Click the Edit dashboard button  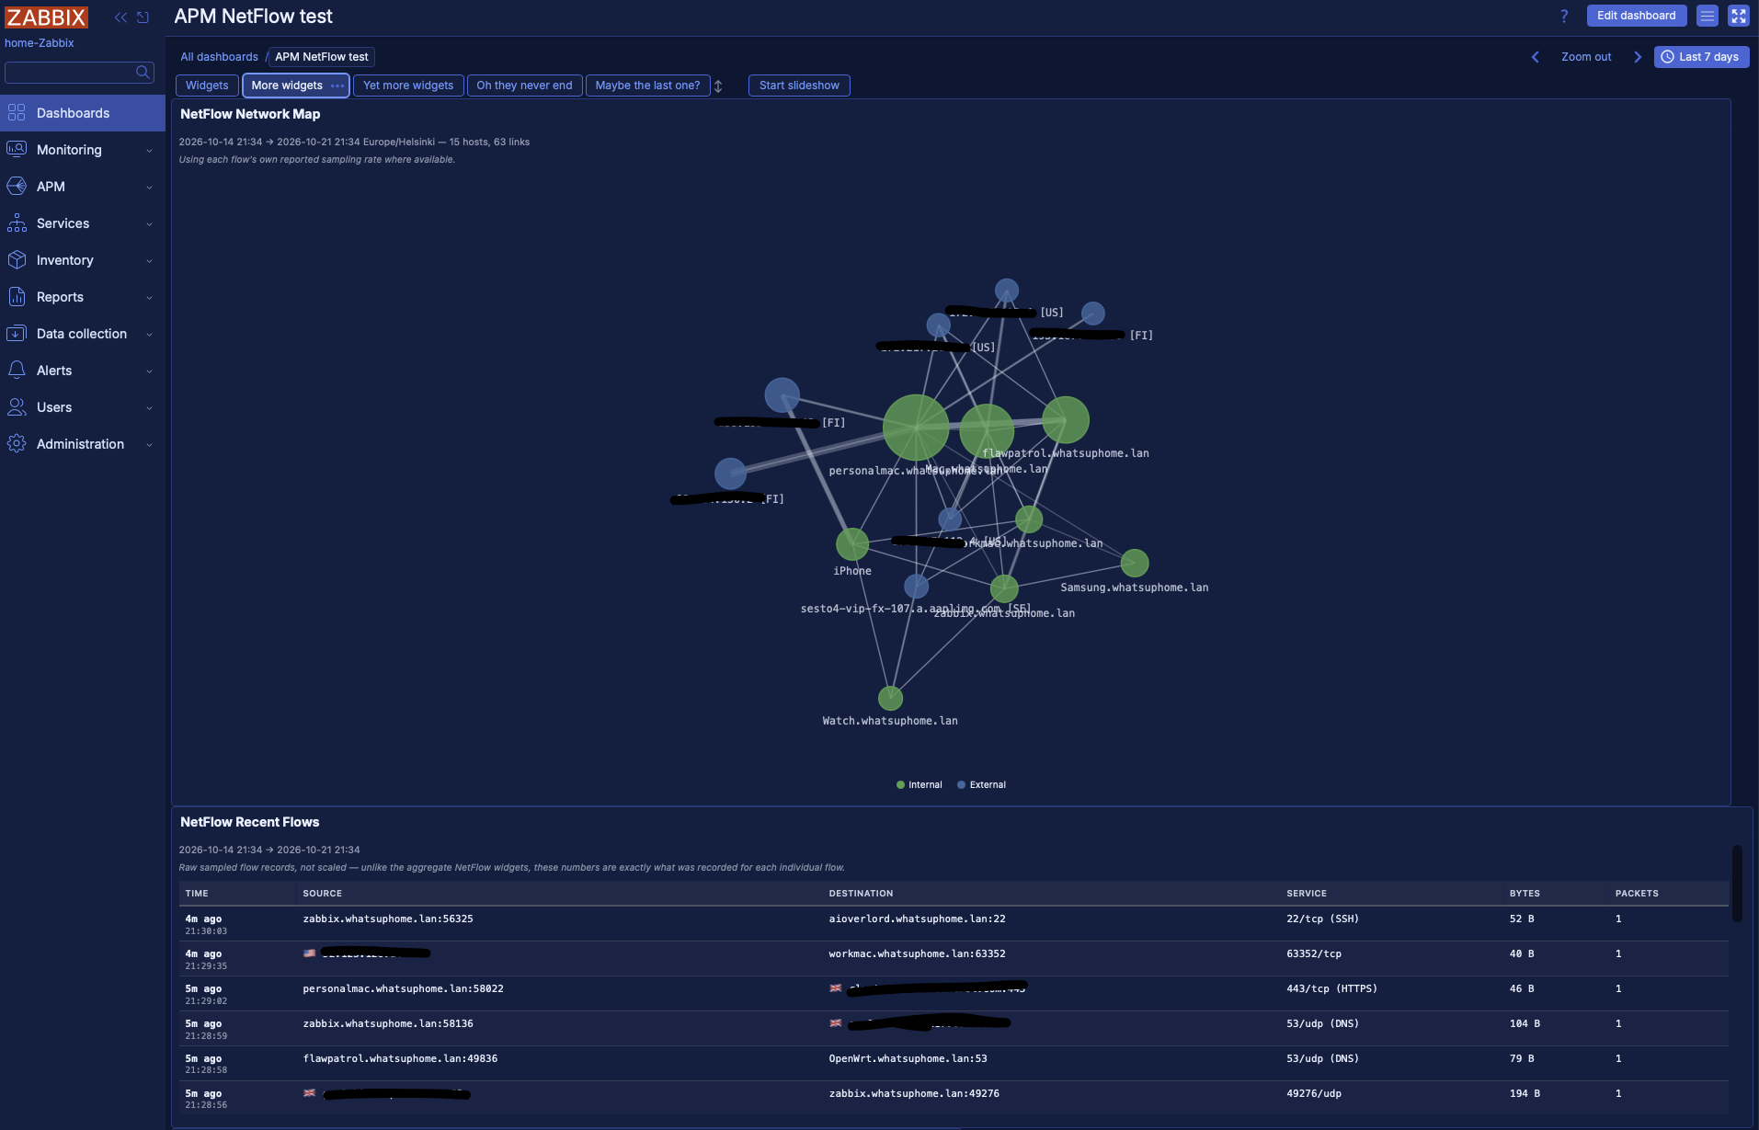click(x=1637, y=16)
